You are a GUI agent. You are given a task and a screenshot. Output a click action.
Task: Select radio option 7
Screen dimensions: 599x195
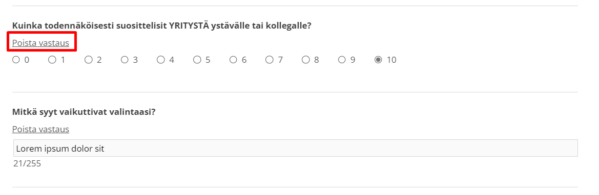click(270, 60)
